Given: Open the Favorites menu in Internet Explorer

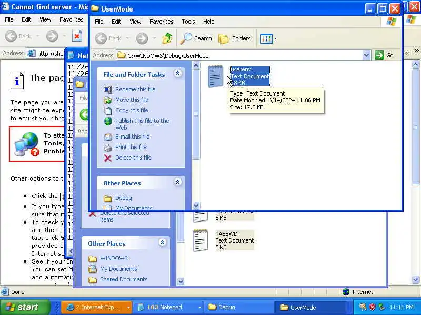Looking at the screenshot, I should click(x=72, y=19).
